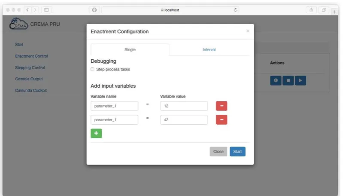This screenshot has height=196, width=343.
Task: Switch to the Single tab
Action: 130,50
